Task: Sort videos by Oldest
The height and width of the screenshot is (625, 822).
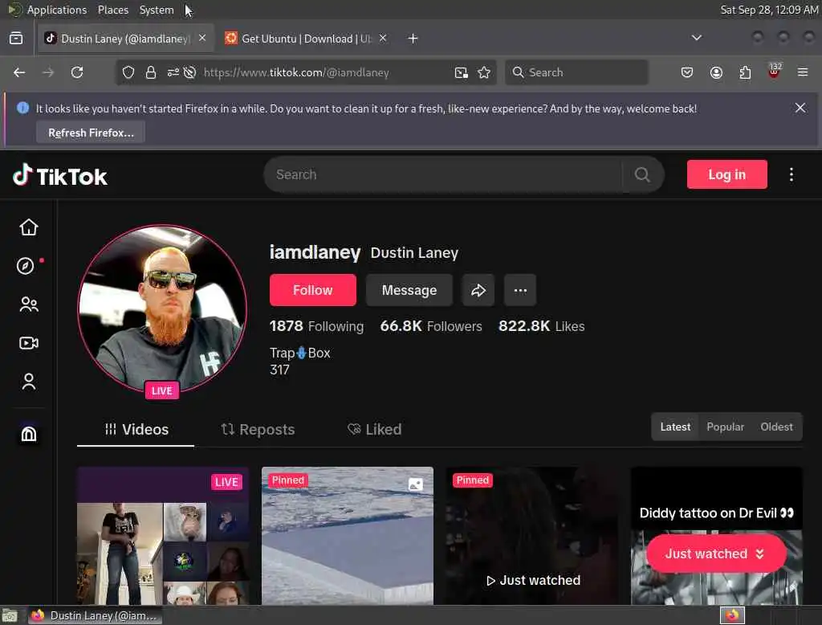Action: (776, 427)
